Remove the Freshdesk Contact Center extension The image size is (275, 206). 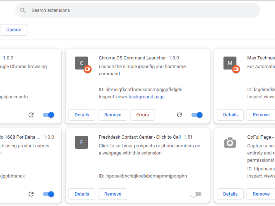click(112, 194)
